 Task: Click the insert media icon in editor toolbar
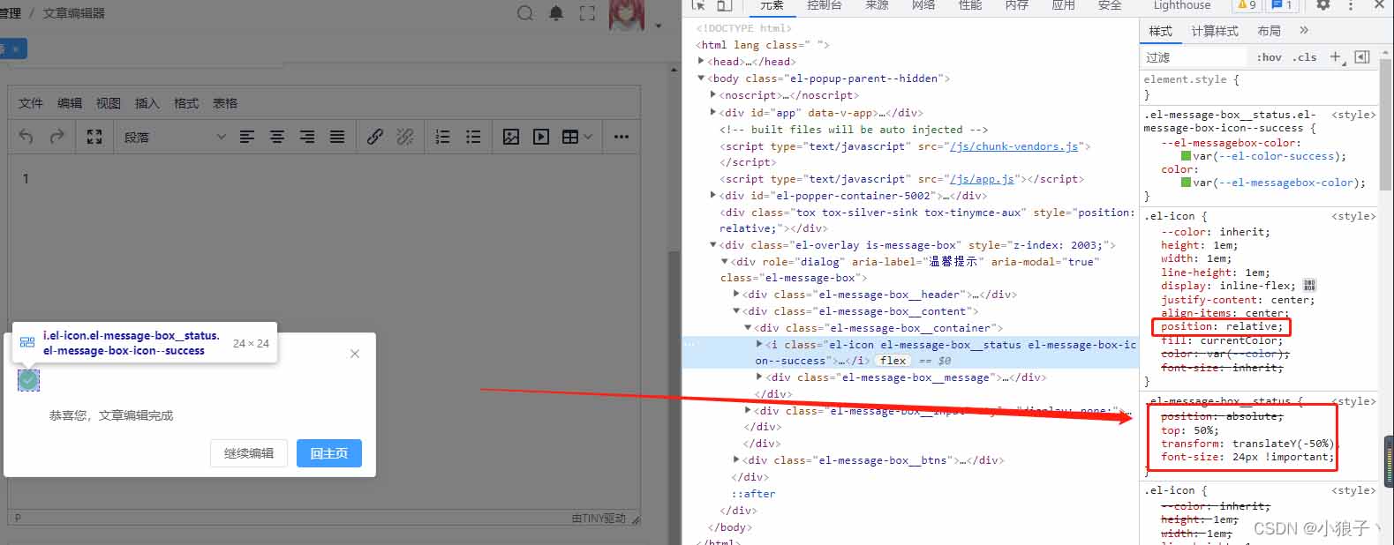[x=541, y=137]
